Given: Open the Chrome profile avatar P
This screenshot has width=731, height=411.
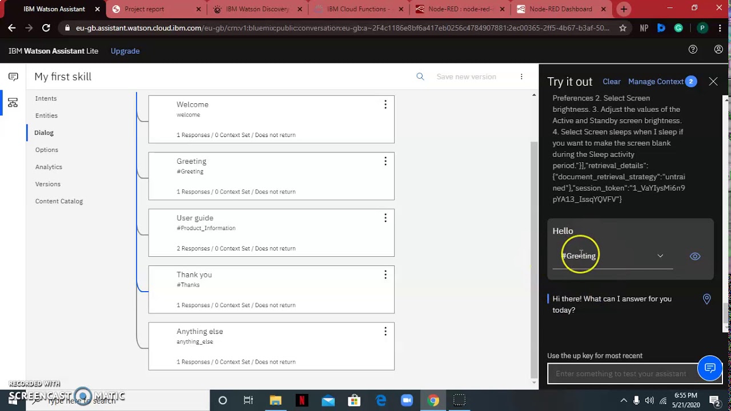Looking at the screenshot, I should tap(702, 28).
